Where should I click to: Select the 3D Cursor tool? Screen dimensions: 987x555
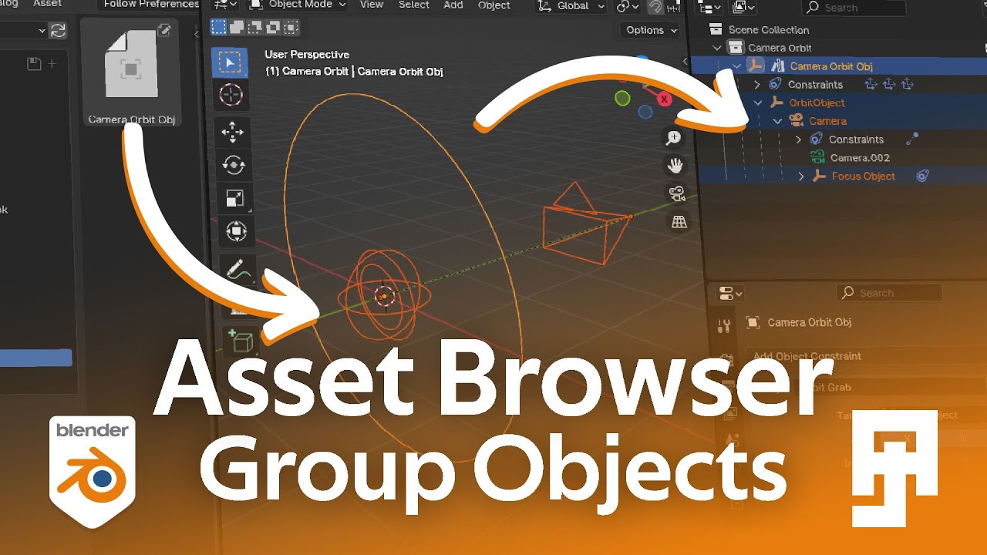231,96
